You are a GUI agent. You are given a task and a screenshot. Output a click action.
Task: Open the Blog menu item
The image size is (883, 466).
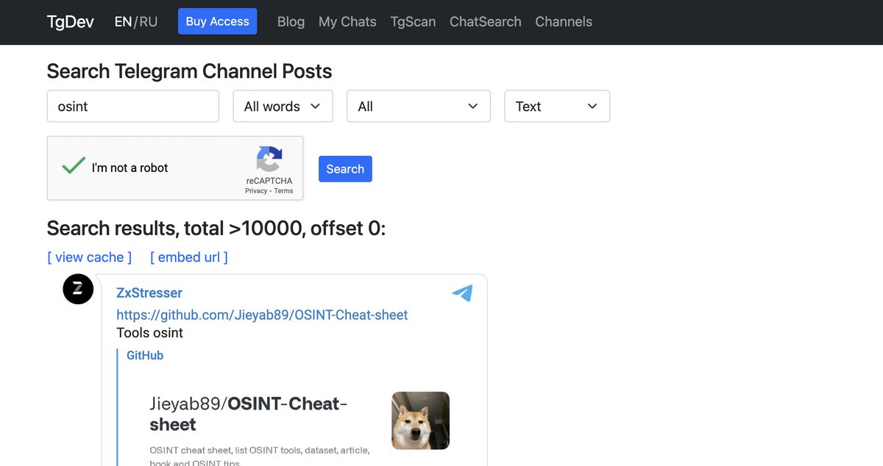click(x=291, y=22)
